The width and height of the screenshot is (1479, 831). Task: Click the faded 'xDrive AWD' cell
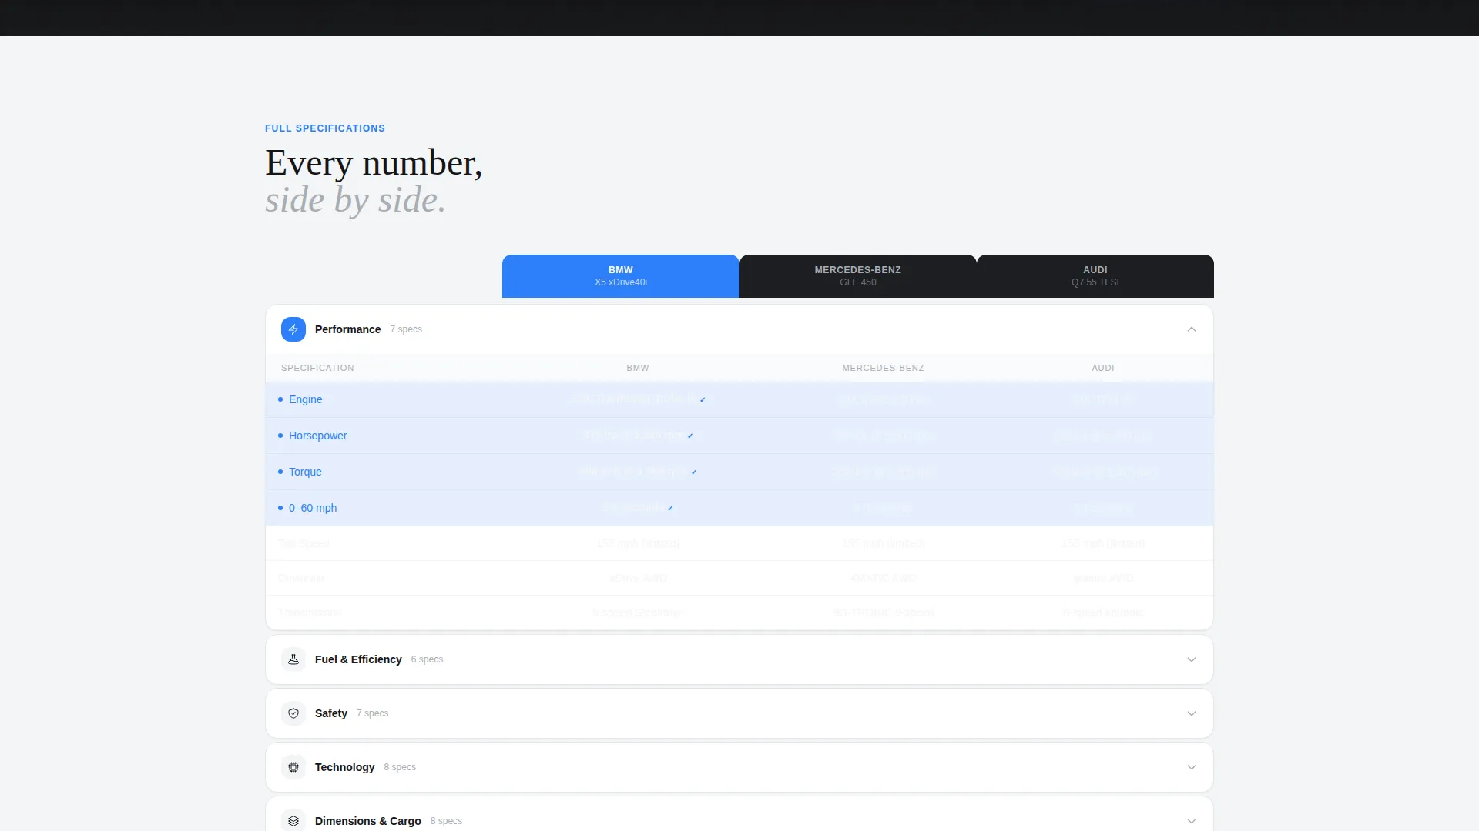pyautogui.click(x=638, y=578)
